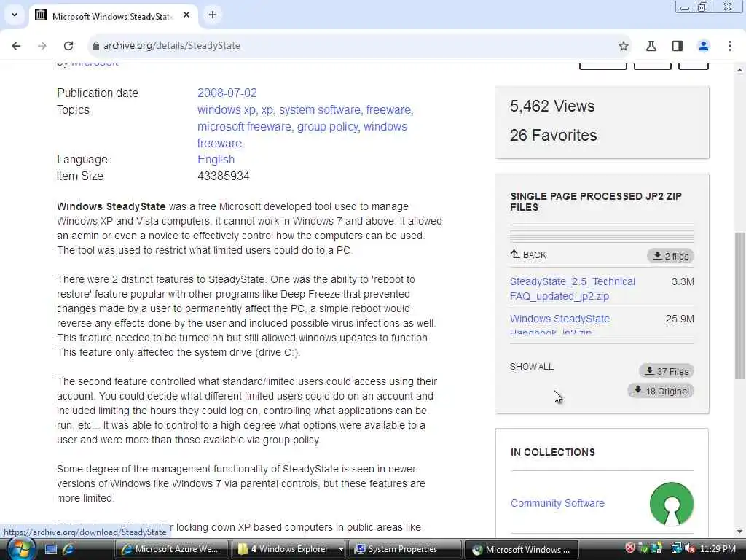Click Show Desktop quick launch icon

click(51, 549)
